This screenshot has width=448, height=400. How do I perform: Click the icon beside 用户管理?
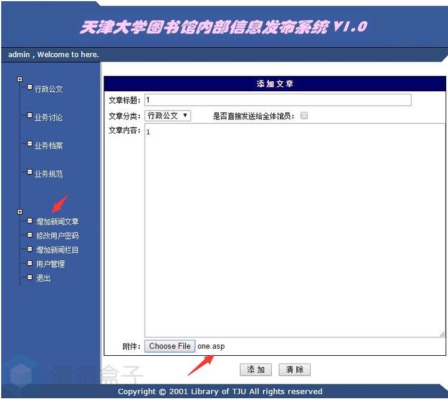29,263
